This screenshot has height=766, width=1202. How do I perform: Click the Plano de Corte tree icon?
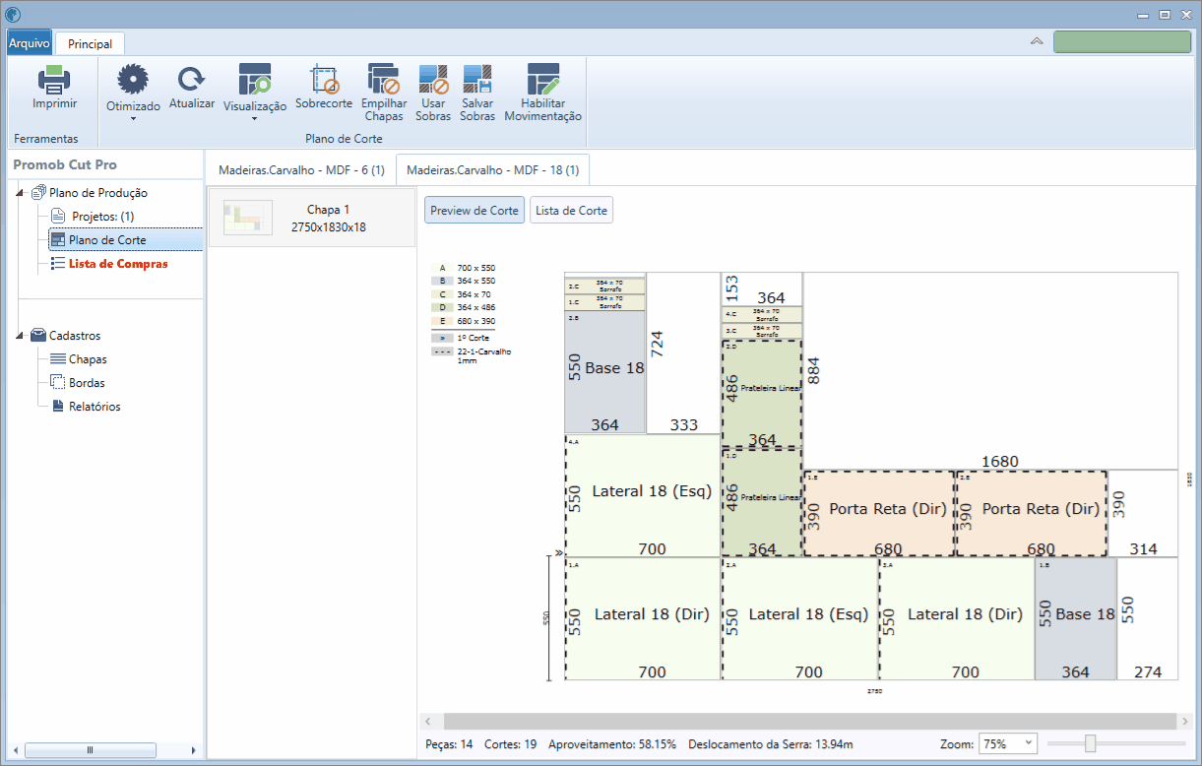coord(58,240)
